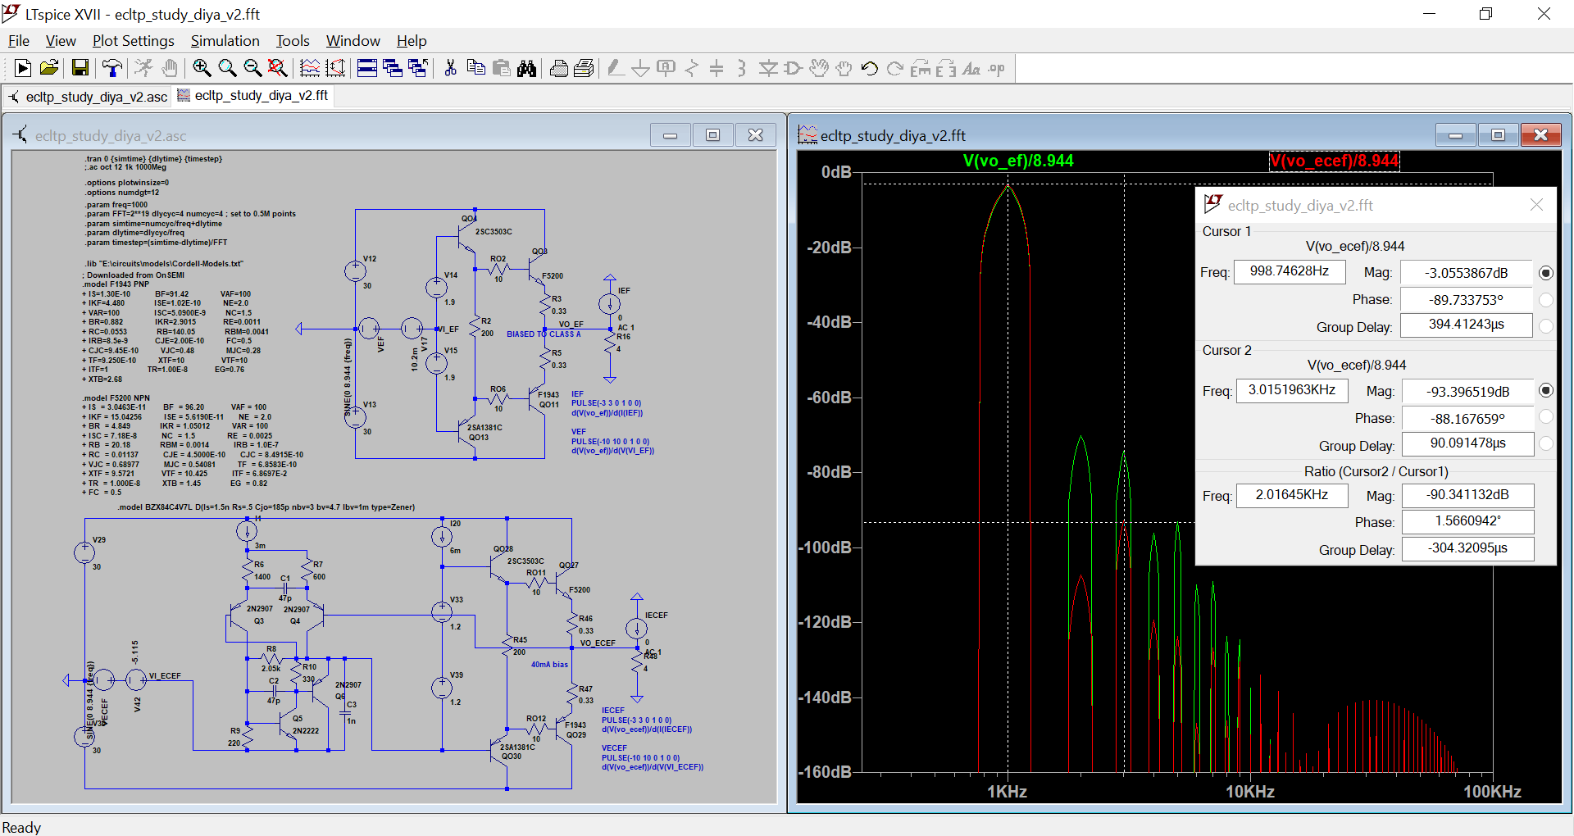Viewport: 1574px width, 836px height.
Task: Select Cursor 2 Phase radio button
Action: click(1546, 417)
